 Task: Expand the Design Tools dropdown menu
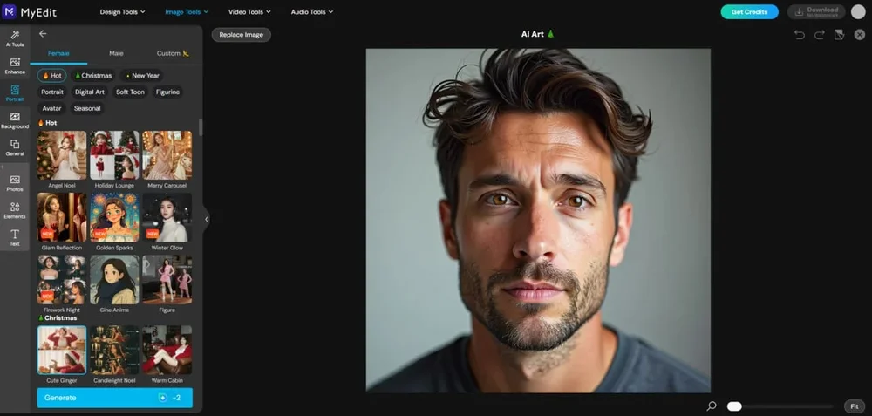123,12
